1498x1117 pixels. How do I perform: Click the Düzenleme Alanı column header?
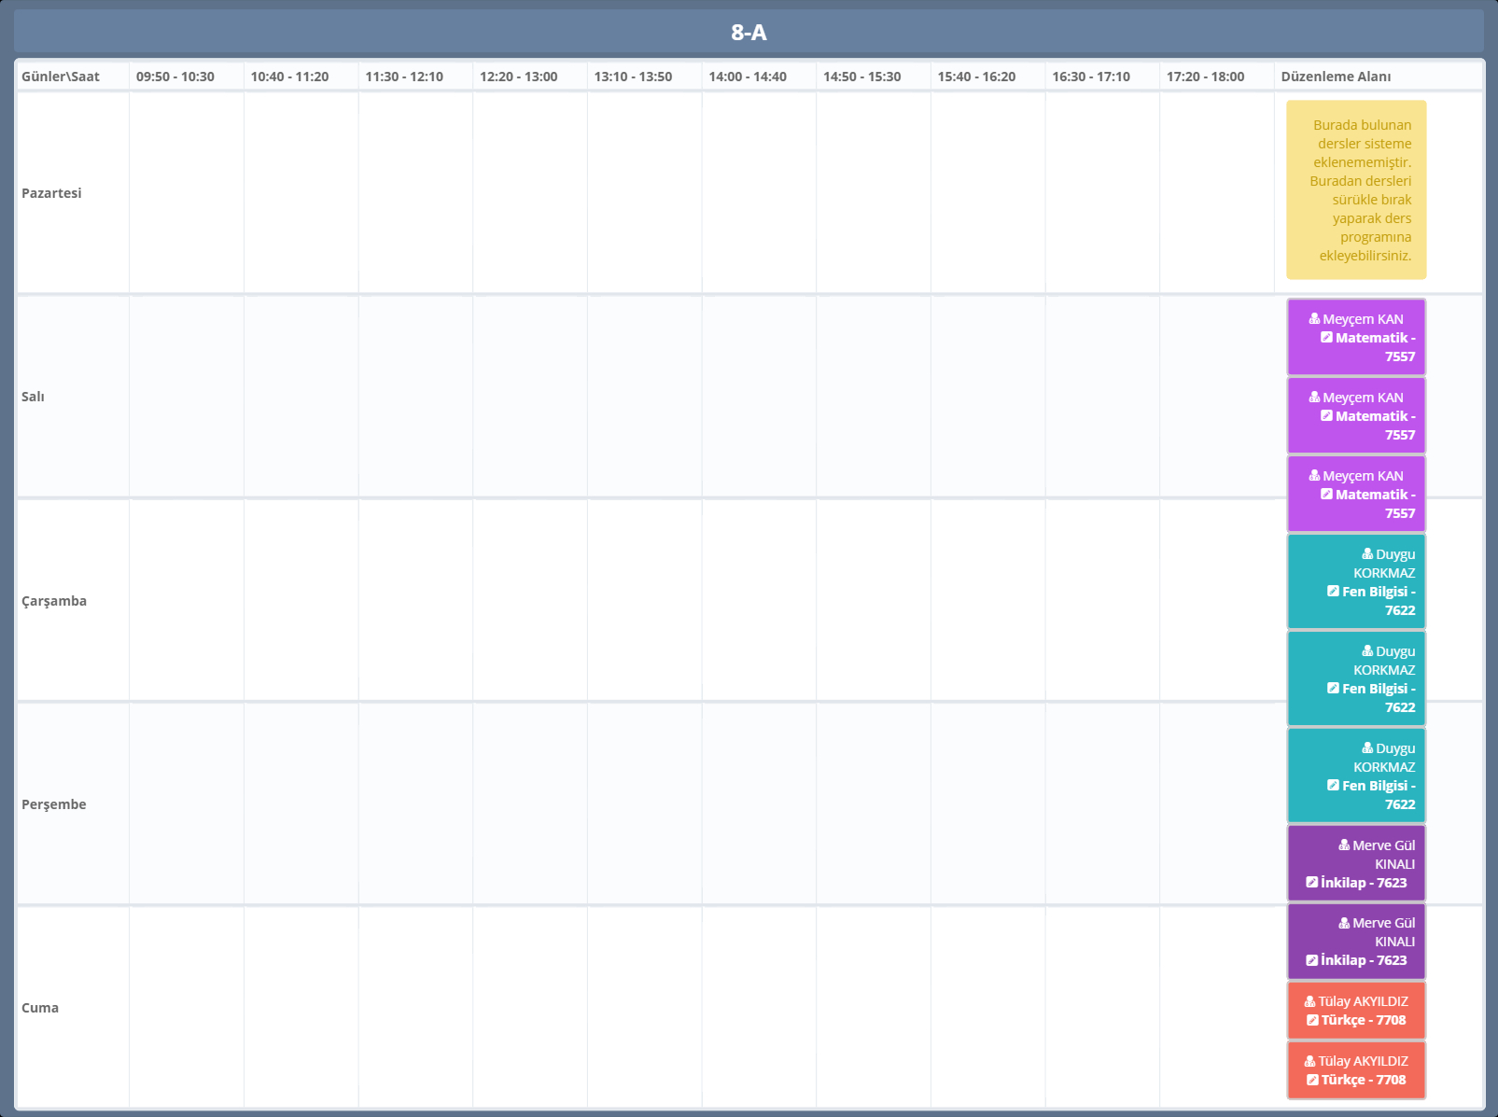(x=1336, y=77)
